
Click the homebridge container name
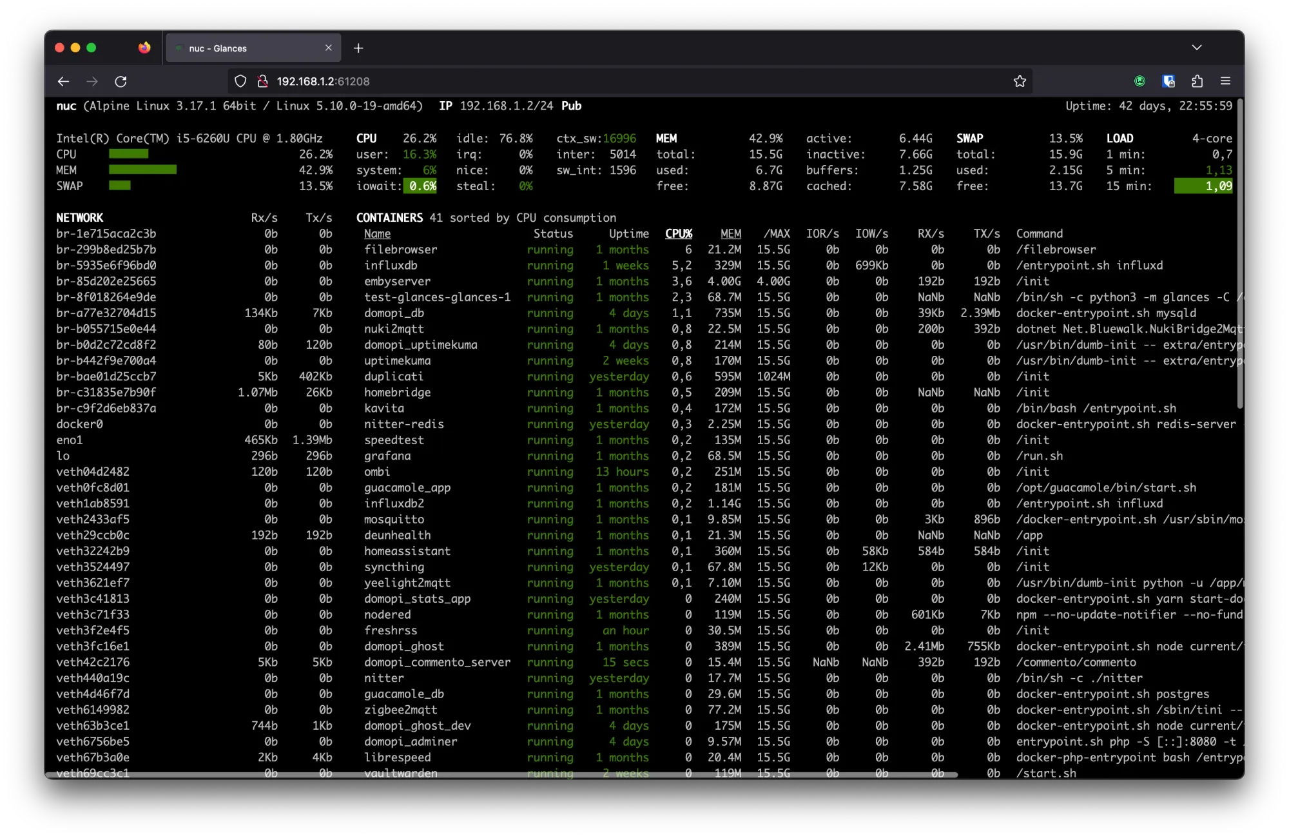[397, 393]
